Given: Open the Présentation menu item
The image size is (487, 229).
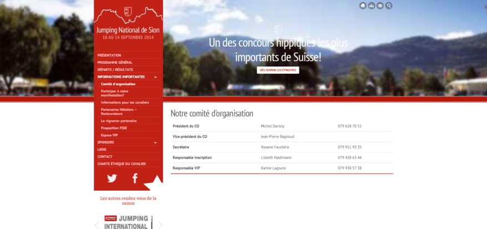Looking at the screenshot, I should click(109, 55).
